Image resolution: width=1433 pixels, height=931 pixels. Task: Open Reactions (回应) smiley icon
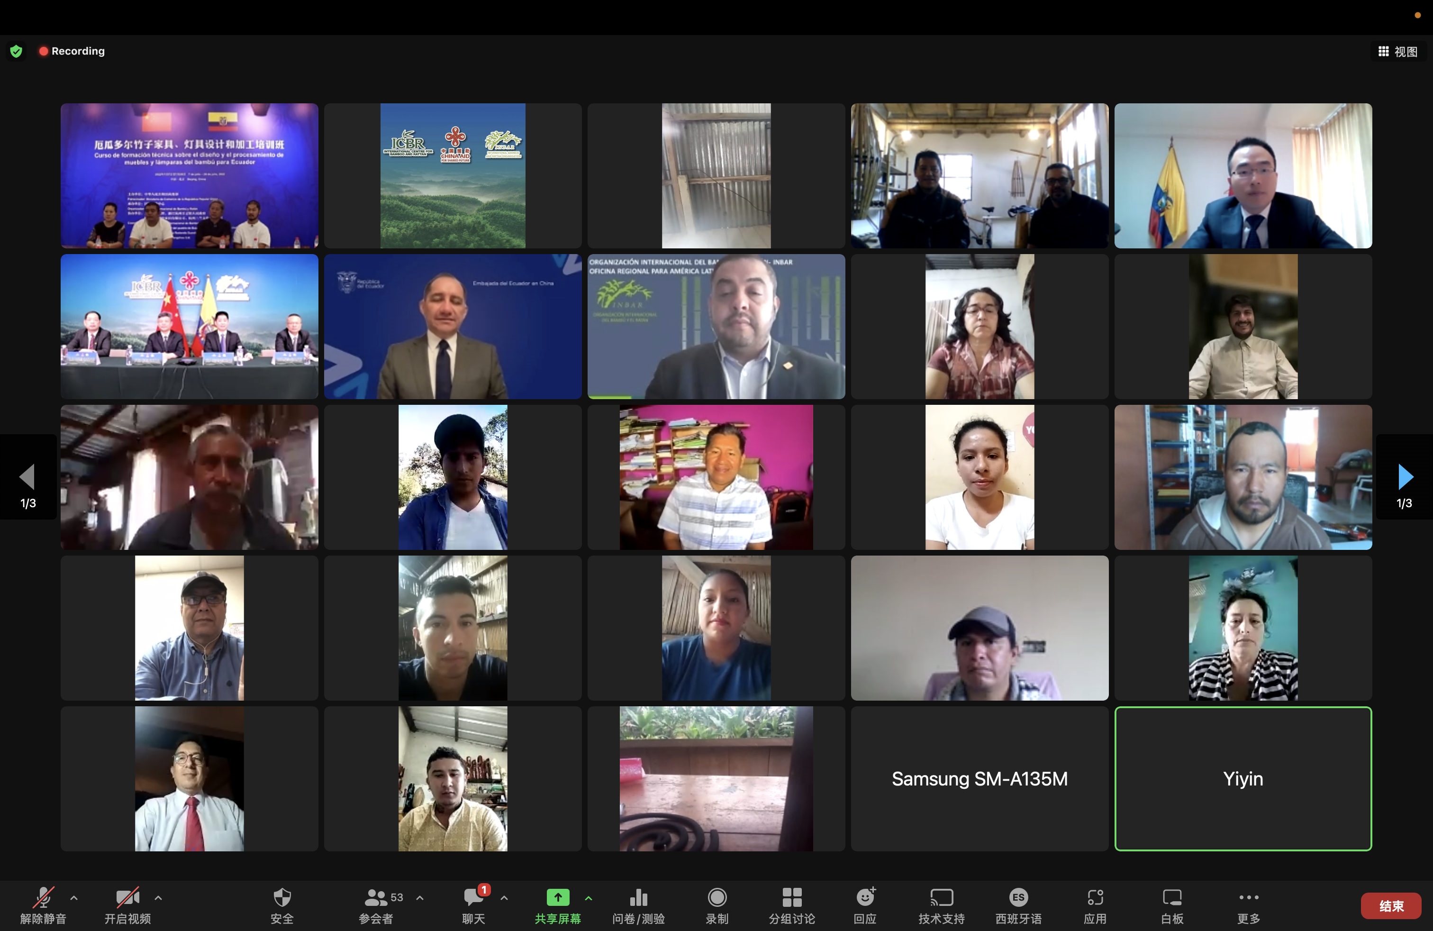pos(865,897)
